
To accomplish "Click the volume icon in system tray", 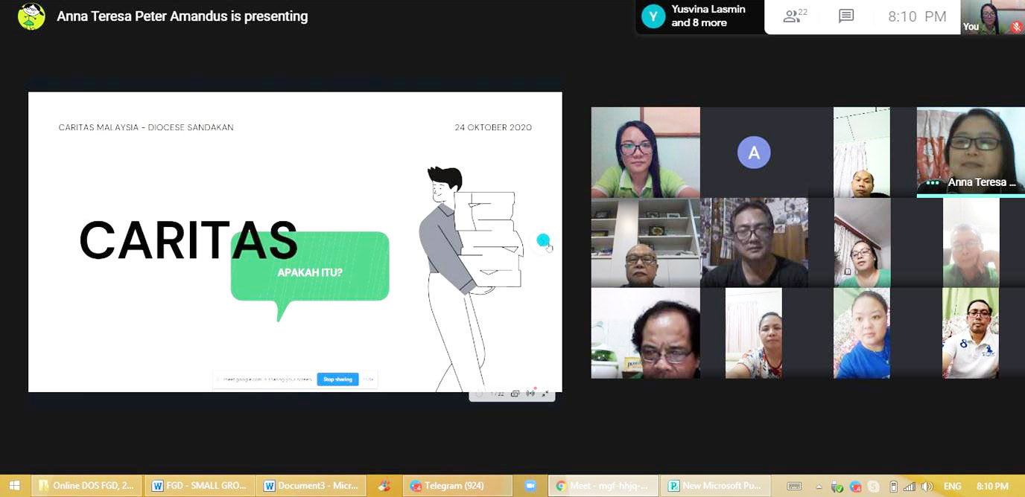I will (927, 487).
